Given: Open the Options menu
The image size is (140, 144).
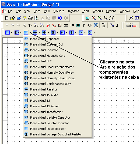Looking at the screenshot, I should tap(111, 11).
